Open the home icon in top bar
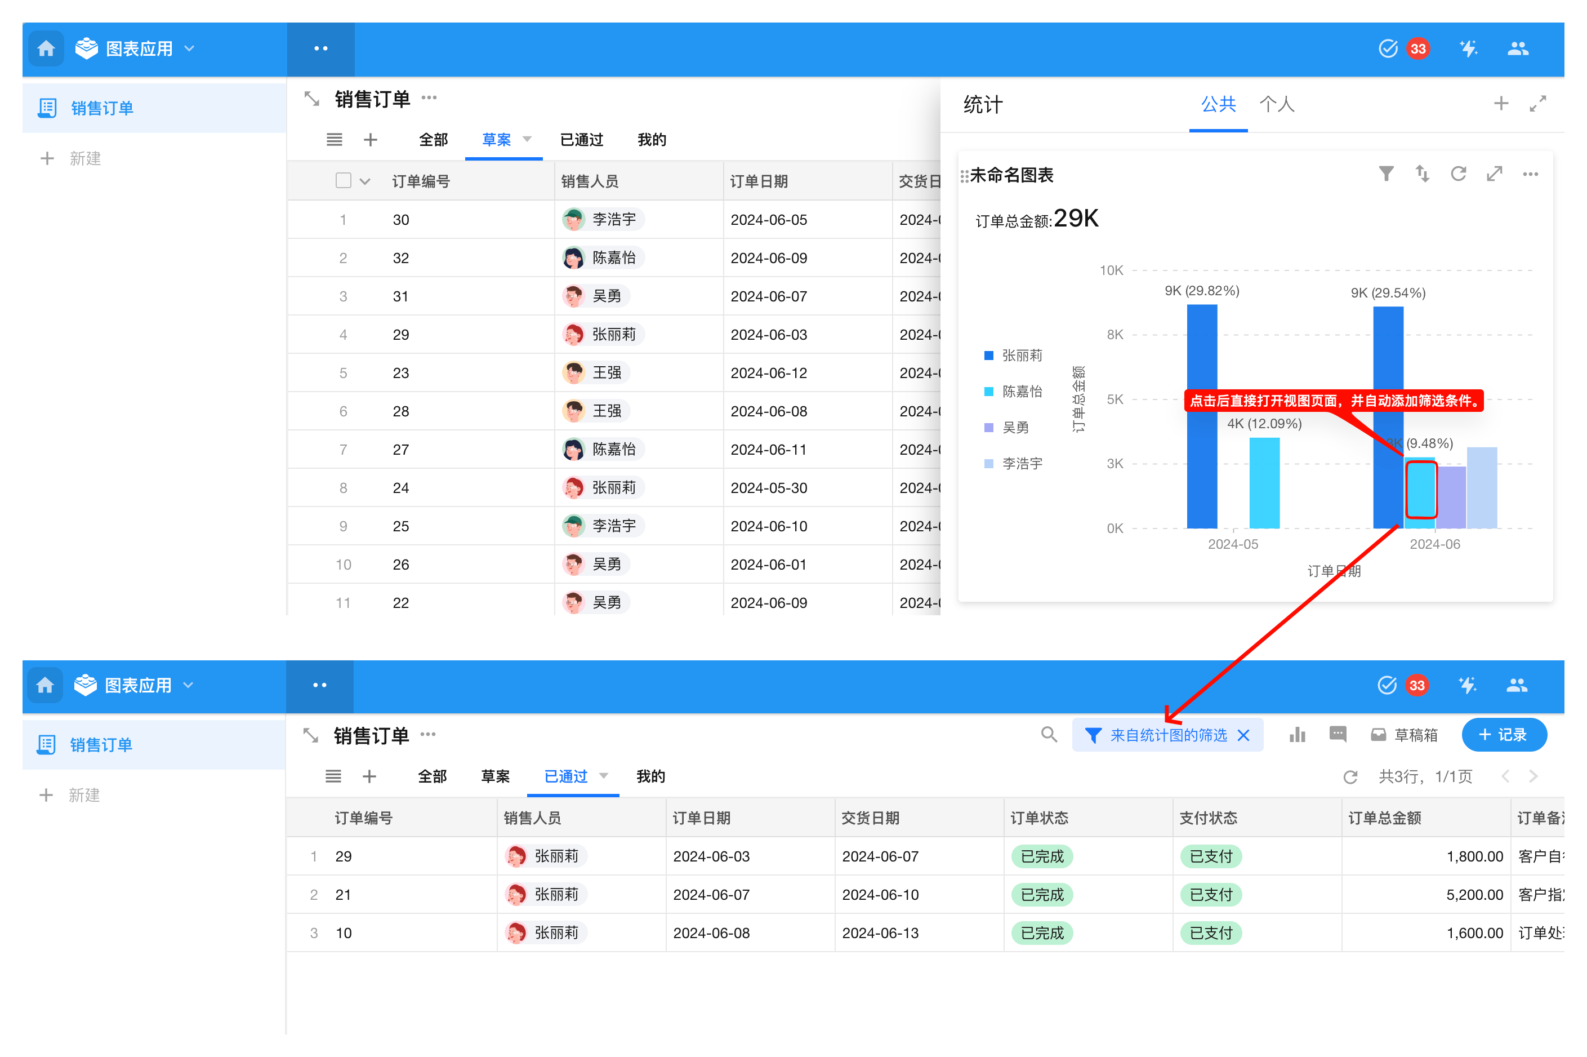The height and width of the screenshot is (1057, 1587). [46, 48]
